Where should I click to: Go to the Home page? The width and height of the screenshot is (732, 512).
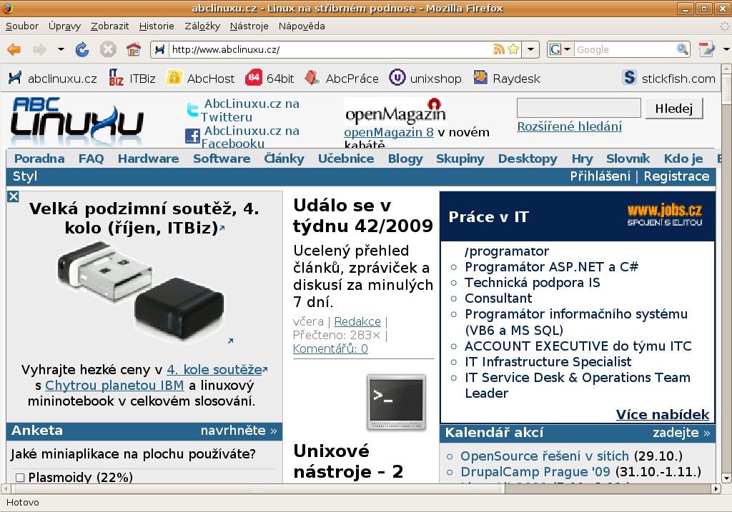[134, 49]
